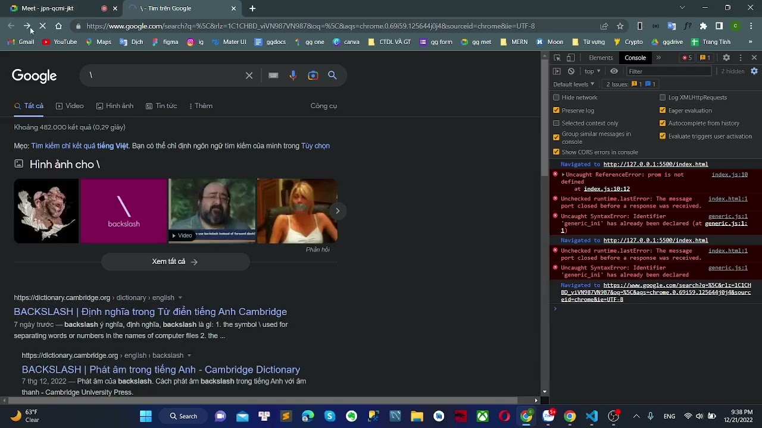Click the share page icon in address bar
This screenshot has height=428, width=762.
tap(604, 26)
